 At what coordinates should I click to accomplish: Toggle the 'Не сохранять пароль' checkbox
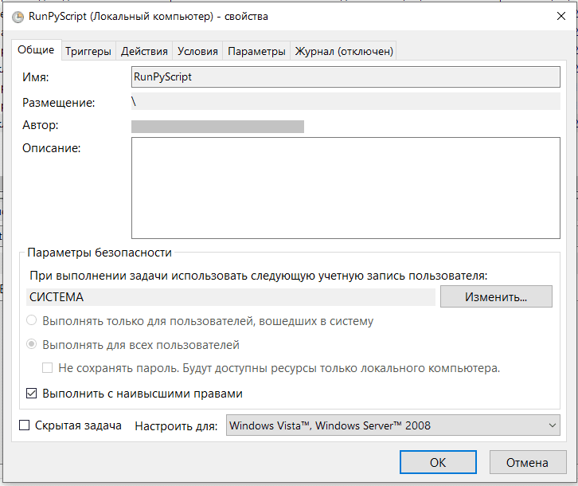click(x=48, y=368)
